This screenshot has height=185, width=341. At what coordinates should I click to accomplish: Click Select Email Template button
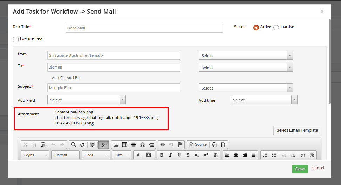(297, 130)
